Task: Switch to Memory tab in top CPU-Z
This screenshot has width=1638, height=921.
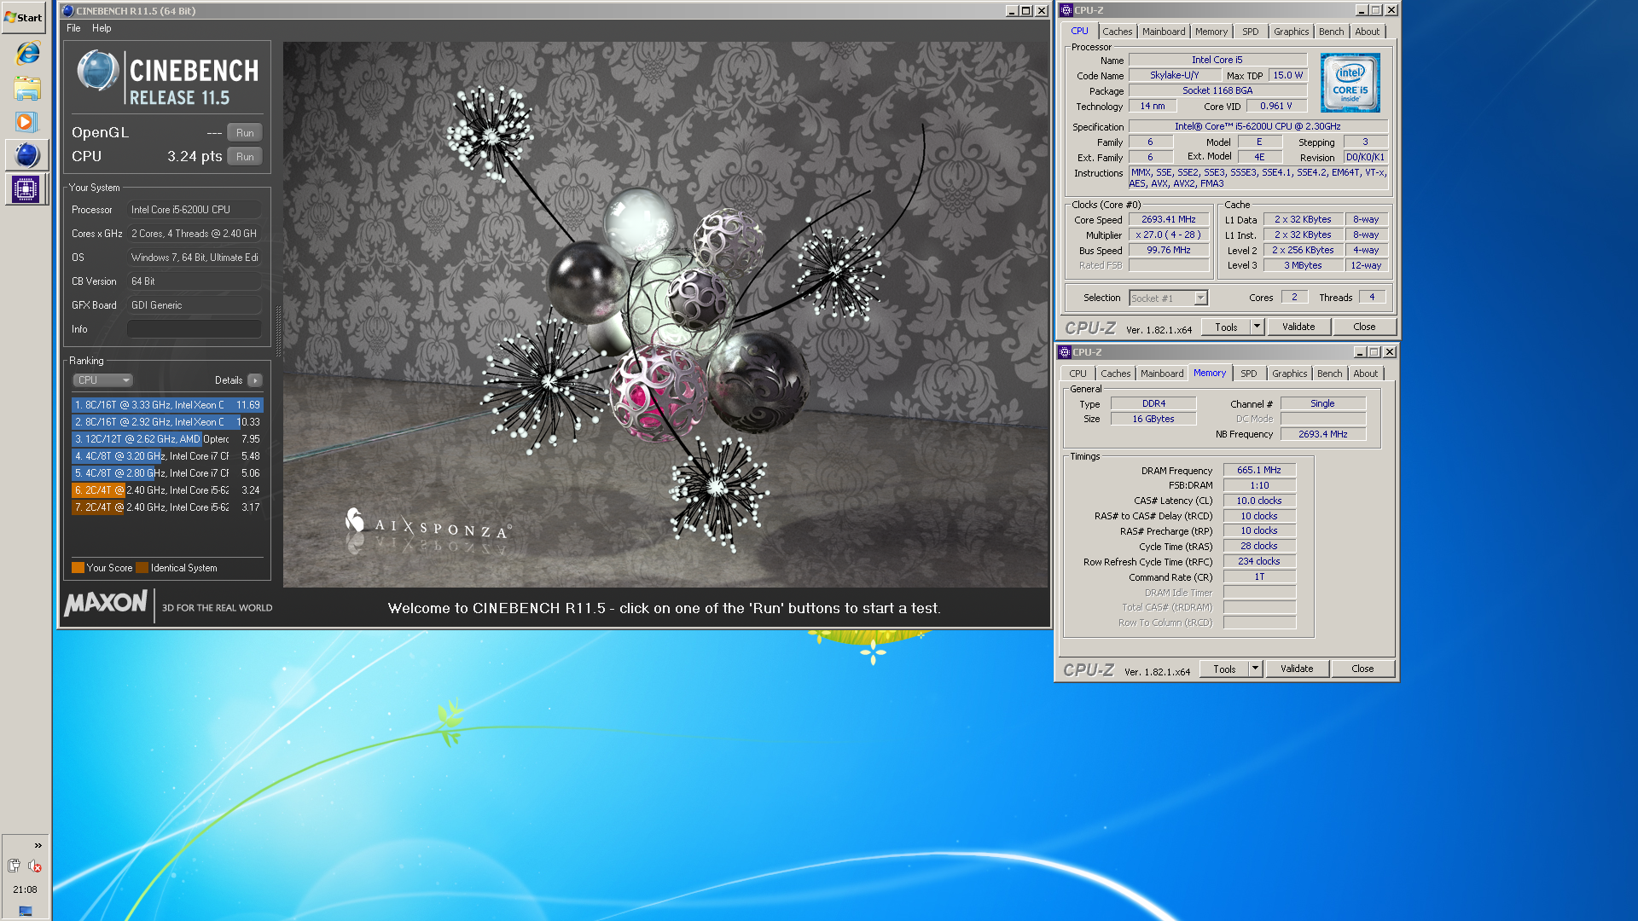Action: [1211, 32]
